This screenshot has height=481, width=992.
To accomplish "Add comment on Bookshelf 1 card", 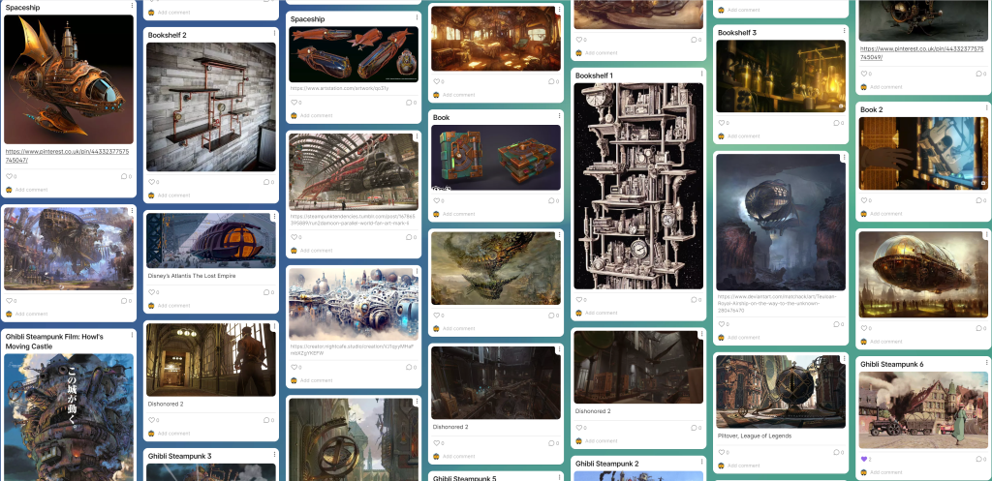I will tap(599, 313).
